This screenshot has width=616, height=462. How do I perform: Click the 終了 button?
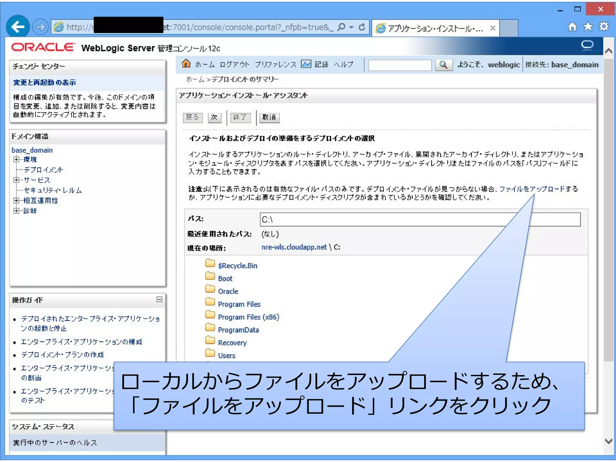pyautogui.click(x=240, y=117)
